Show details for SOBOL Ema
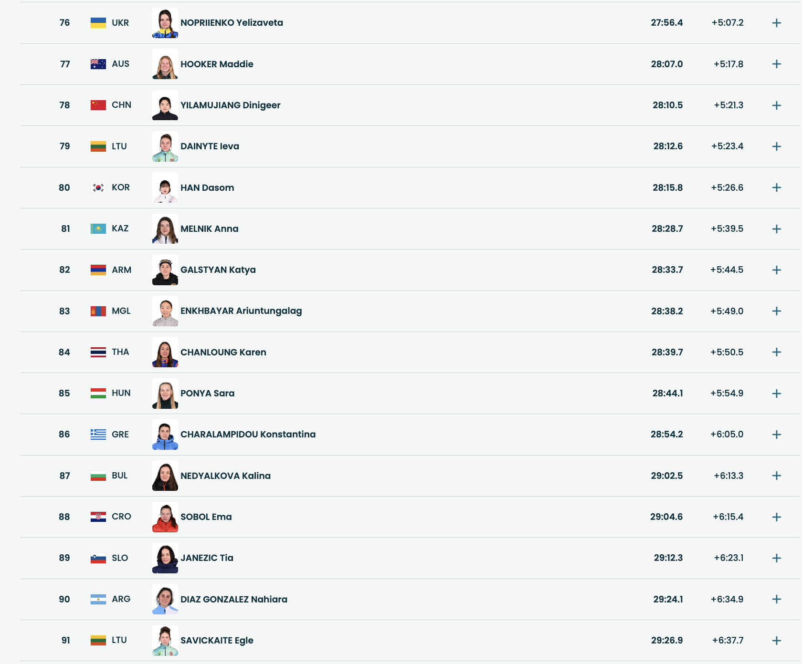802x664 pixels. pos(776,517)
